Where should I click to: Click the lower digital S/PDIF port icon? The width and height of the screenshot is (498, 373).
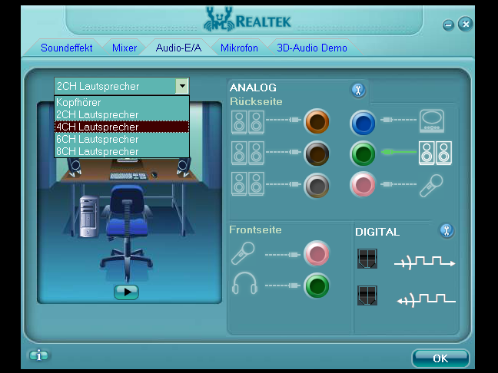(367, 295)
